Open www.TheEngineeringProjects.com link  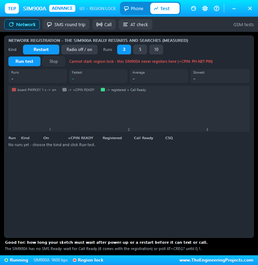(216, 260)
